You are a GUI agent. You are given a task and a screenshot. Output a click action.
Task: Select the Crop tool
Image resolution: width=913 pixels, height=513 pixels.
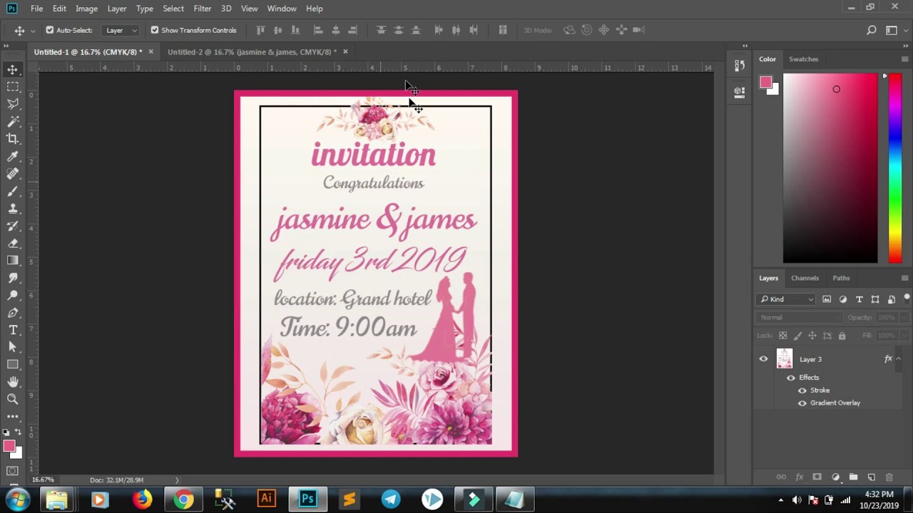click(x=13, y=139)
